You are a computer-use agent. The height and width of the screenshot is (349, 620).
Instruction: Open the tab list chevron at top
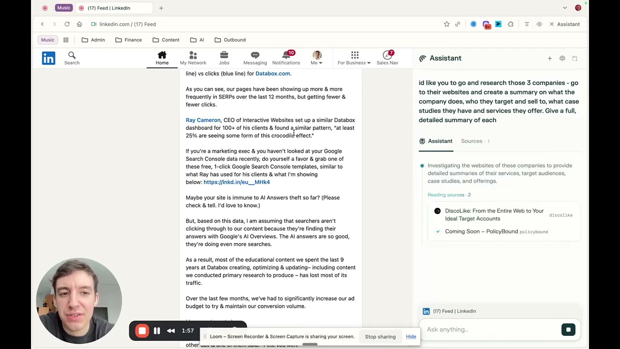(x=565, y=8)
